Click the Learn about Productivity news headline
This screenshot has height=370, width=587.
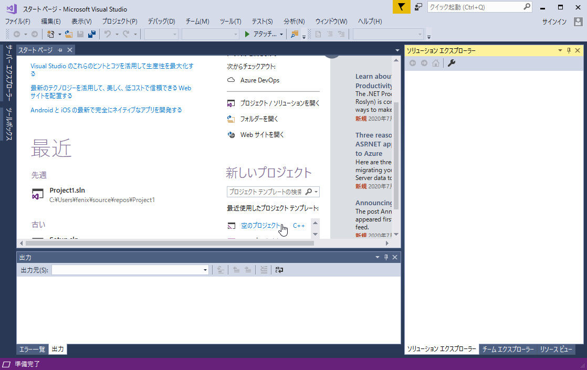pyautogui.click(x=373, y=81)
